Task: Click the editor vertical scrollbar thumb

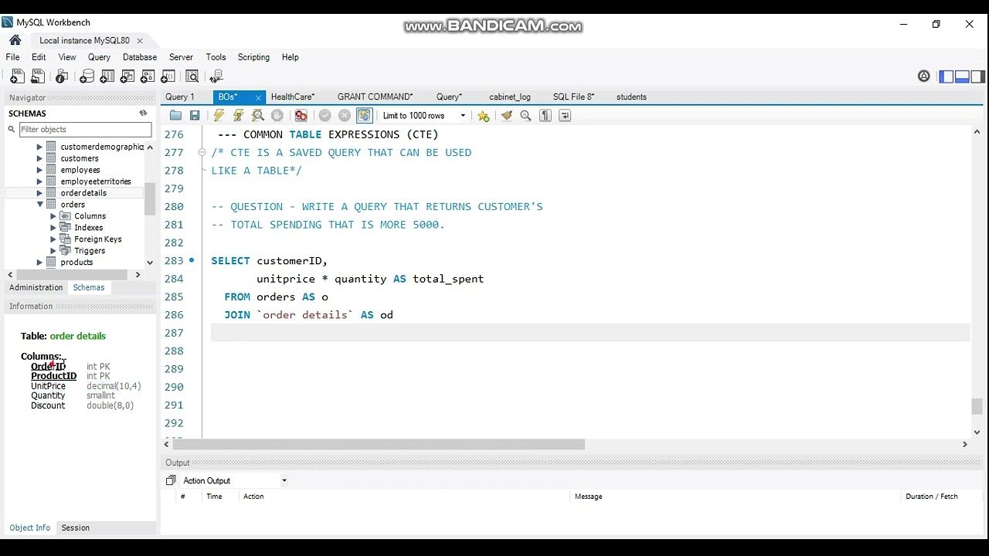Action: pyautogui.click(x=977, y=406)
